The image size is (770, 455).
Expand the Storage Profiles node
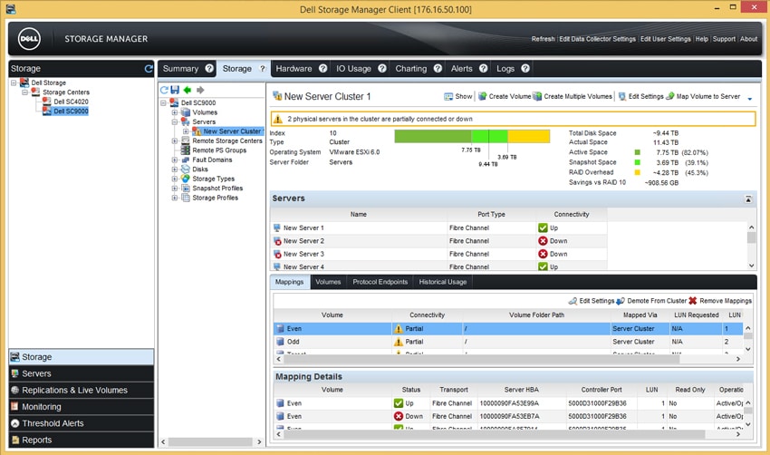(175, 198)
